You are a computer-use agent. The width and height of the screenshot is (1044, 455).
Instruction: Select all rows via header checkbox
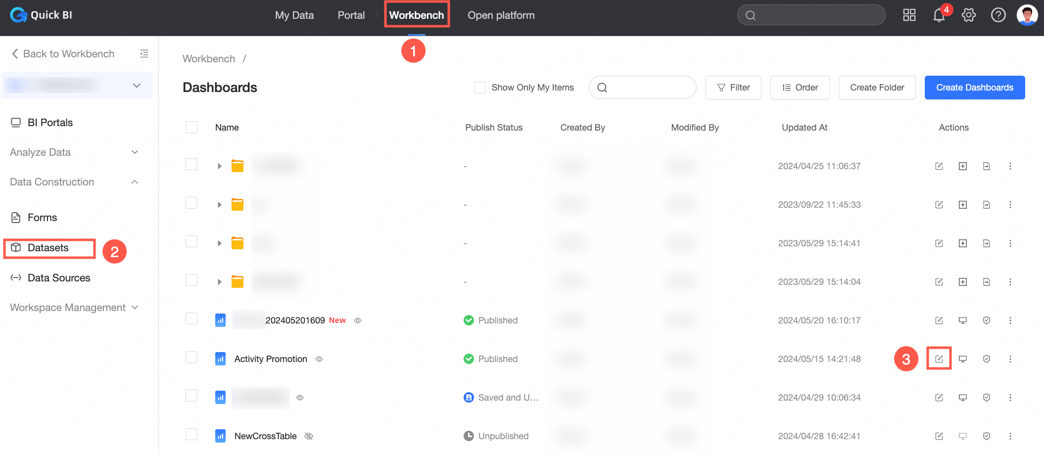tap(191, 127)
